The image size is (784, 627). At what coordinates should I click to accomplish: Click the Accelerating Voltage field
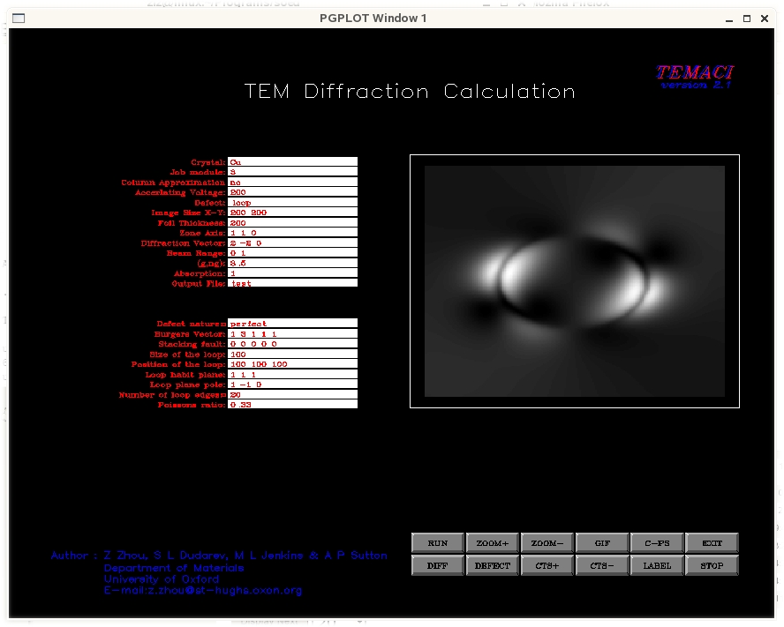(x=292, y=192)
